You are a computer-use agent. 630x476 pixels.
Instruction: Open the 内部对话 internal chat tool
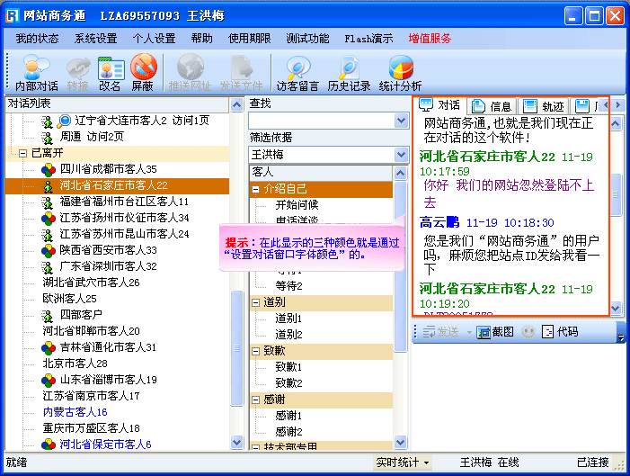[37, 73]
